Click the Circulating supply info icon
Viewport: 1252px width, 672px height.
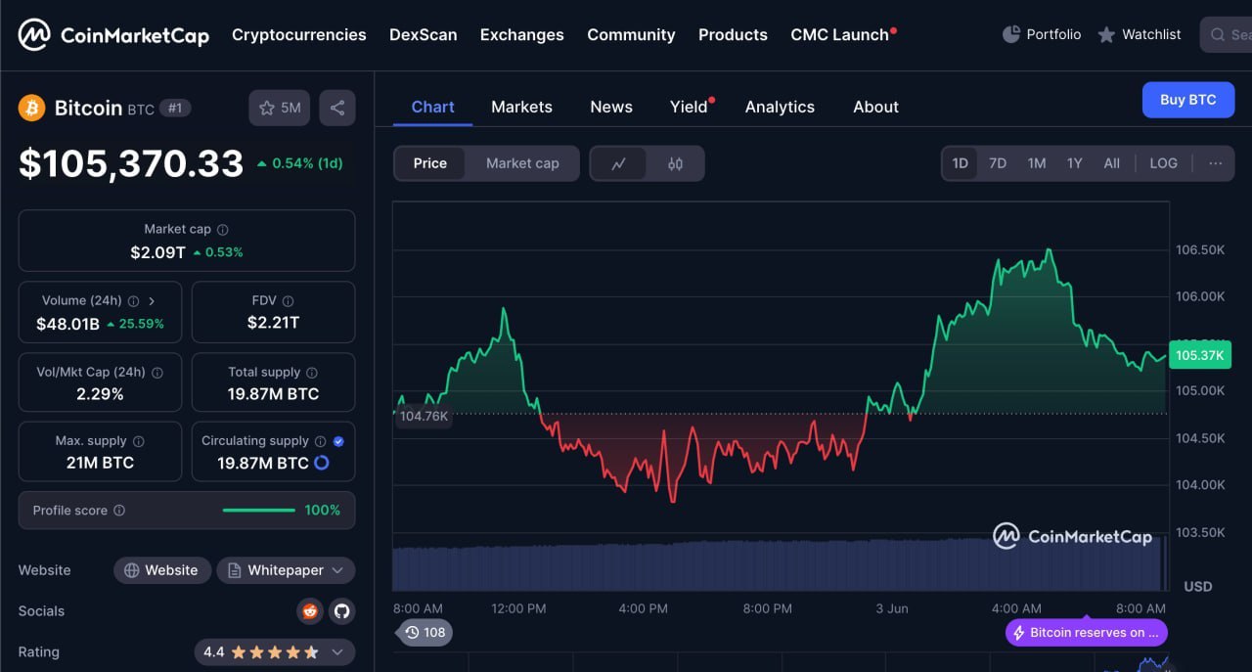[x=321, y=441]
